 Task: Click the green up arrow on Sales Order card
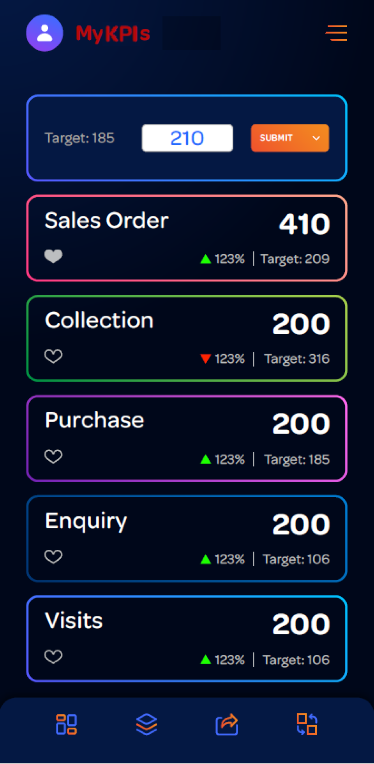point(205,259)
